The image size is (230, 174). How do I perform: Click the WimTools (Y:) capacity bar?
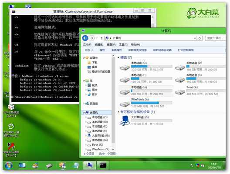(x=152, y=103)
